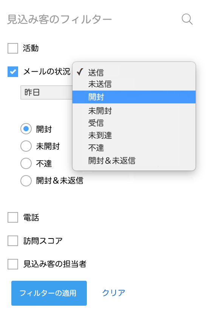The height and width of the screenshot is (317, 208).
Task: Pick the highlighted 開封 menu item
Action: tap(134, 97)
